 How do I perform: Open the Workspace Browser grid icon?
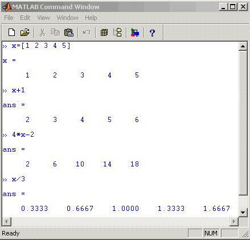(x=104, y=32)
